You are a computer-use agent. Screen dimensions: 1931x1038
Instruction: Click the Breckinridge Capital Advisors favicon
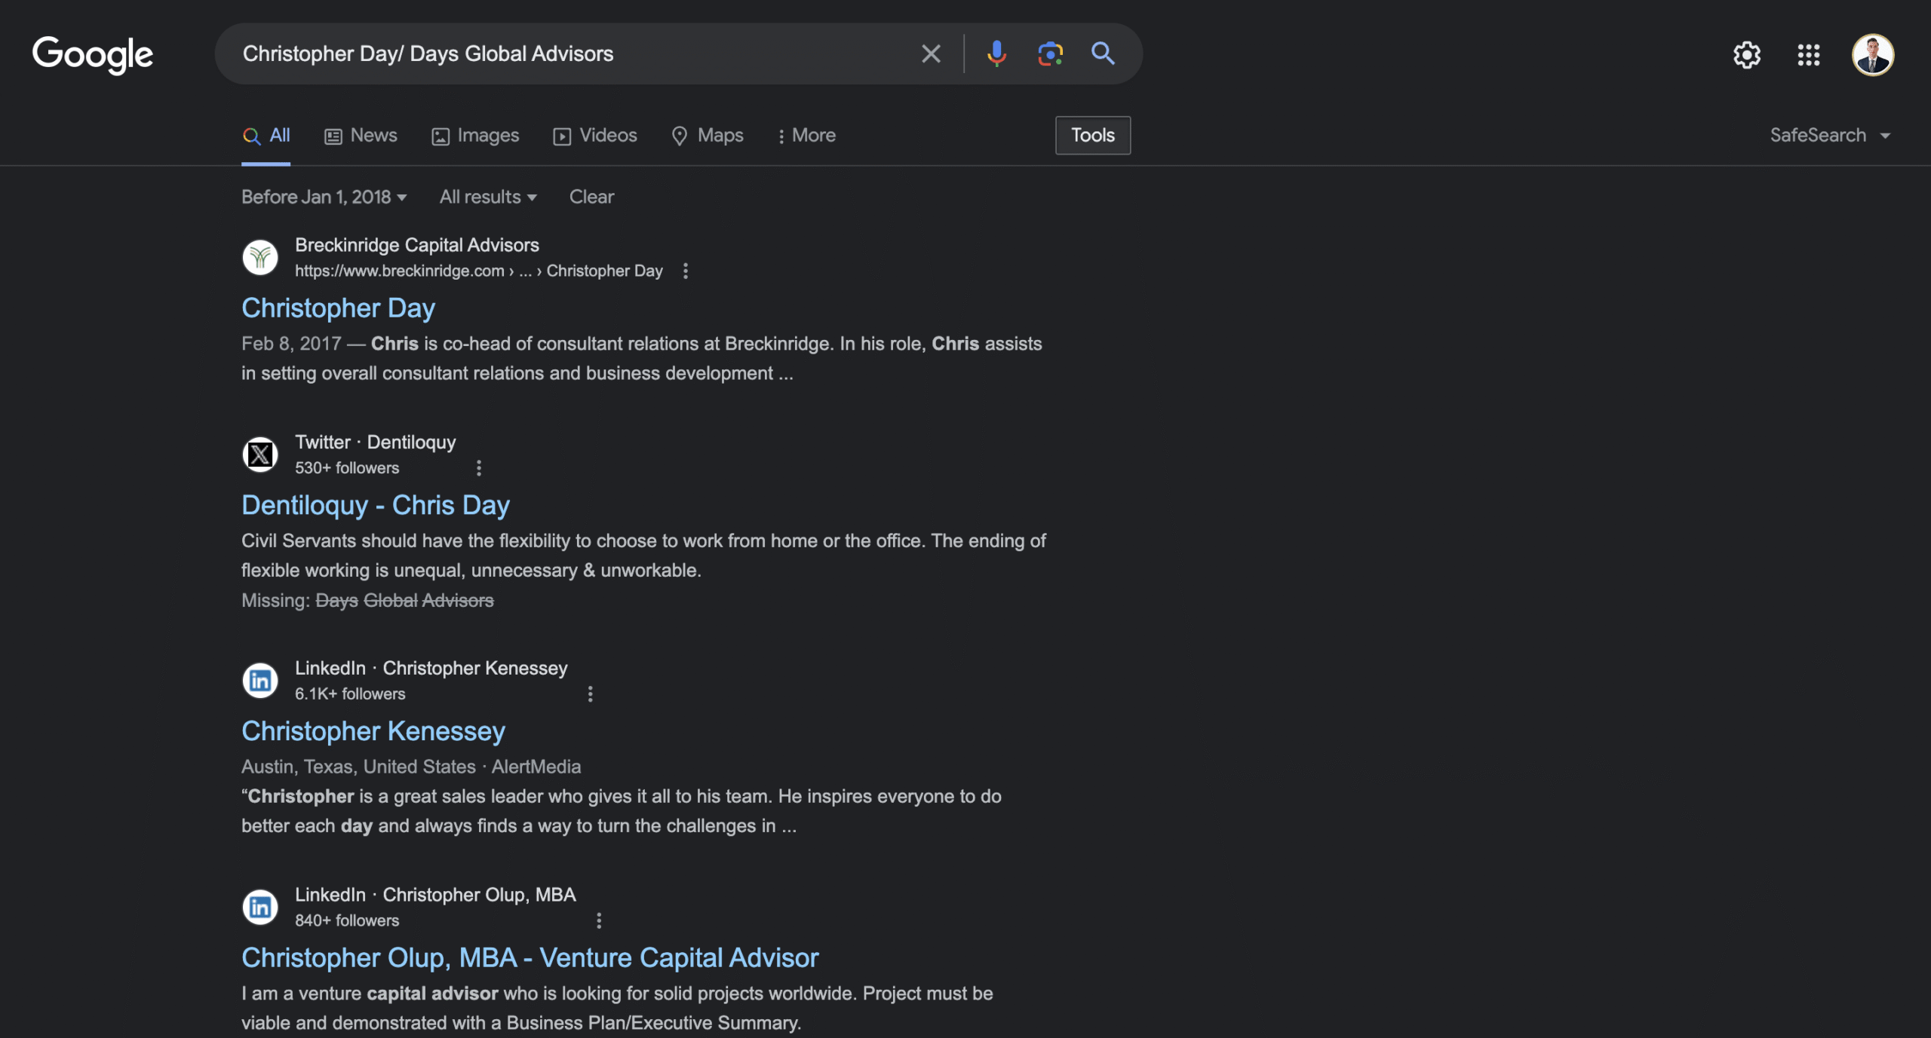pyautogui.click(x=260, y=257)
